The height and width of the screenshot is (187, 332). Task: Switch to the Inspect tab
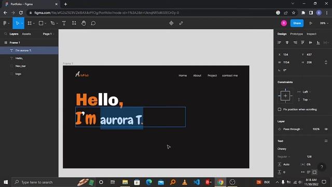pyautogui.click(x=311, y=34)
